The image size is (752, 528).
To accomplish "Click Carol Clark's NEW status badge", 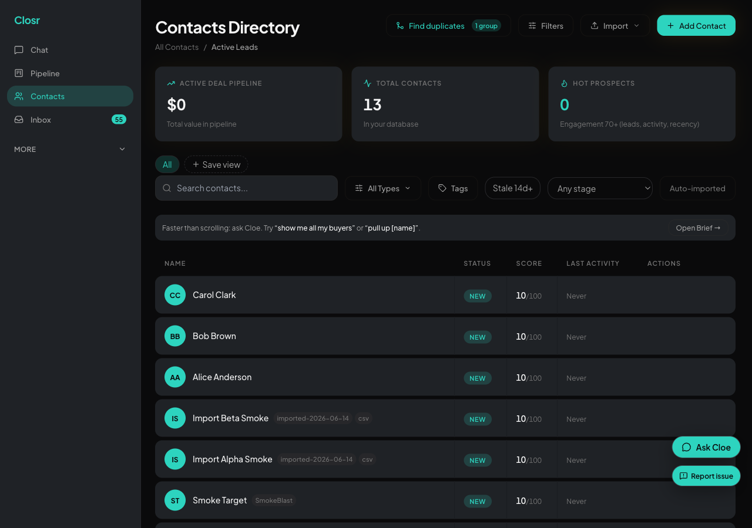I will [478, 296].
